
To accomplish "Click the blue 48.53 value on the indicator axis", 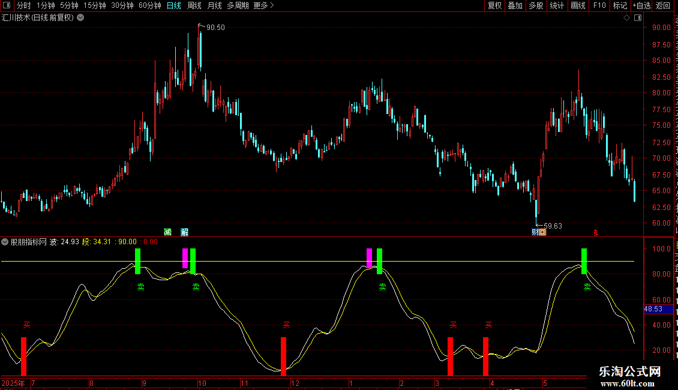I will 658,309.
